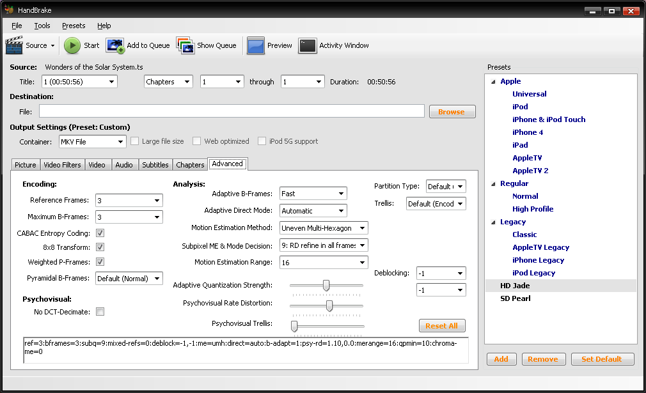Open the Help menu
Screen dimensions: 646x393
(x=104, y=26)
